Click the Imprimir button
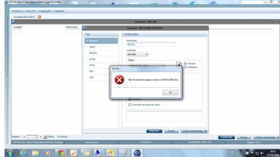Viewport: 280px width, 157px height. pos(154,131)
